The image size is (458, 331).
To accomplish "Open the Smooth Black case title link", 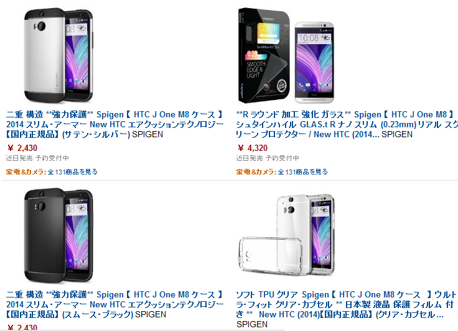I will click(x=115, y=304).
